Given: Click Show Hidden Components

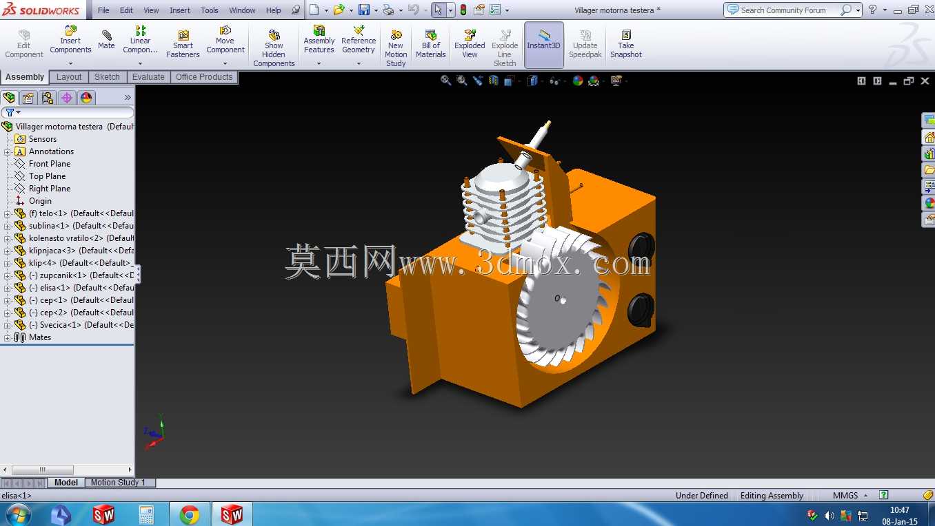Looking at the screenshot, I should (x=274, y=48).
